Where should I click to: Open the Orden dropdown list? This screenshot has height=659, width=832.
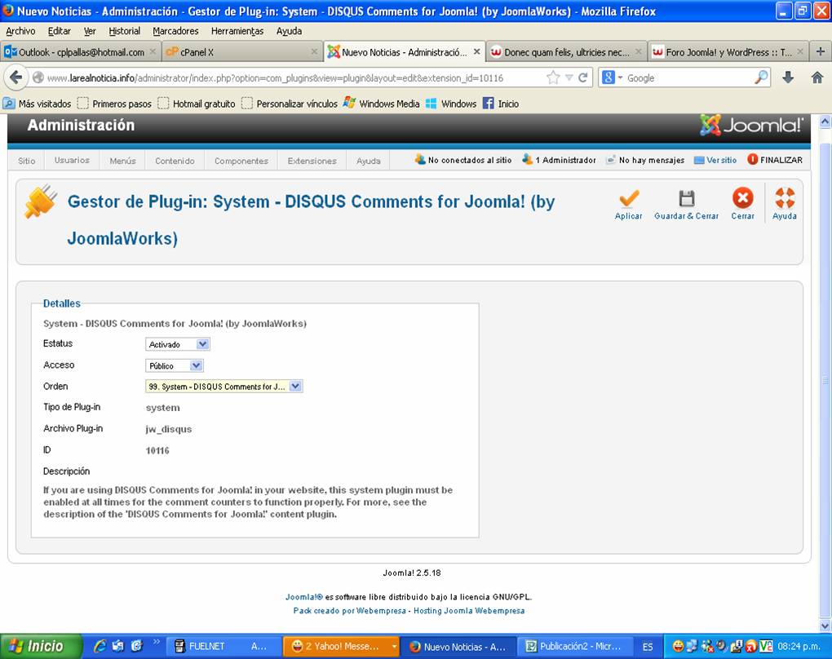pos(224,387)
